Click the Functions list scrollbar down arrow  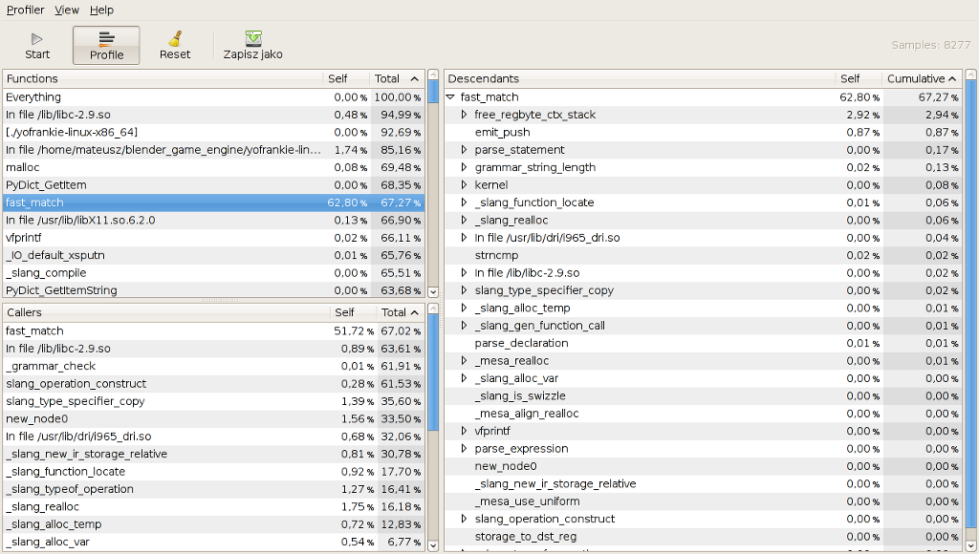click(x=433, y=291)
